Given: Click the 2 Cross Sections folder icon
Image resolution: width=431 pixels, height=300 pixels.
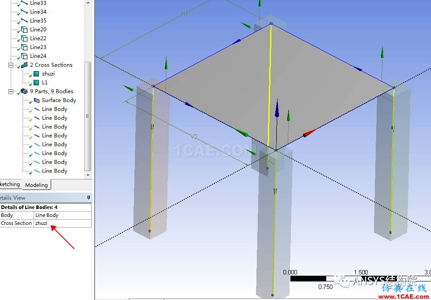Looking at the screenshot, I should [x=24, y=65].
